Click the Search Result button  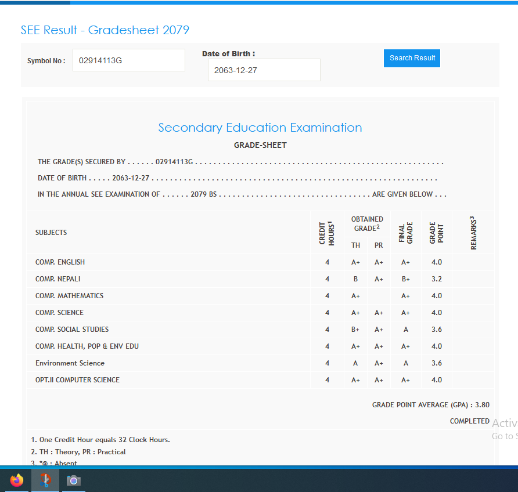coord(412,58)
